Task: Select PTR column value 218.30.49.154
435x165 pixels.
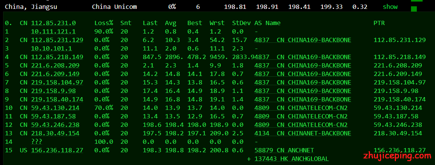Action: tap(397, 133)
